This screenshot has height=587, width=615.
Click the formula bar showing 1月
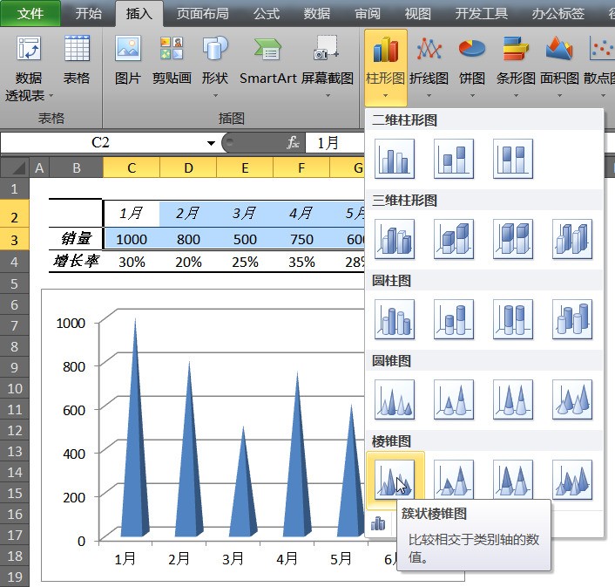pos(335,142)
